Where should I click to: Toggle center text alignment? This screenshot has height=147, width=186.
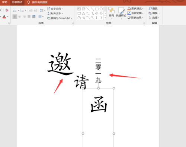[x=20, y=16]
